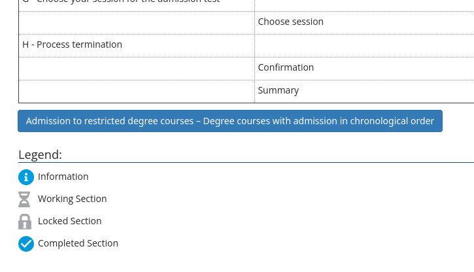Select the Confirmation step row

tap(286, 67)
